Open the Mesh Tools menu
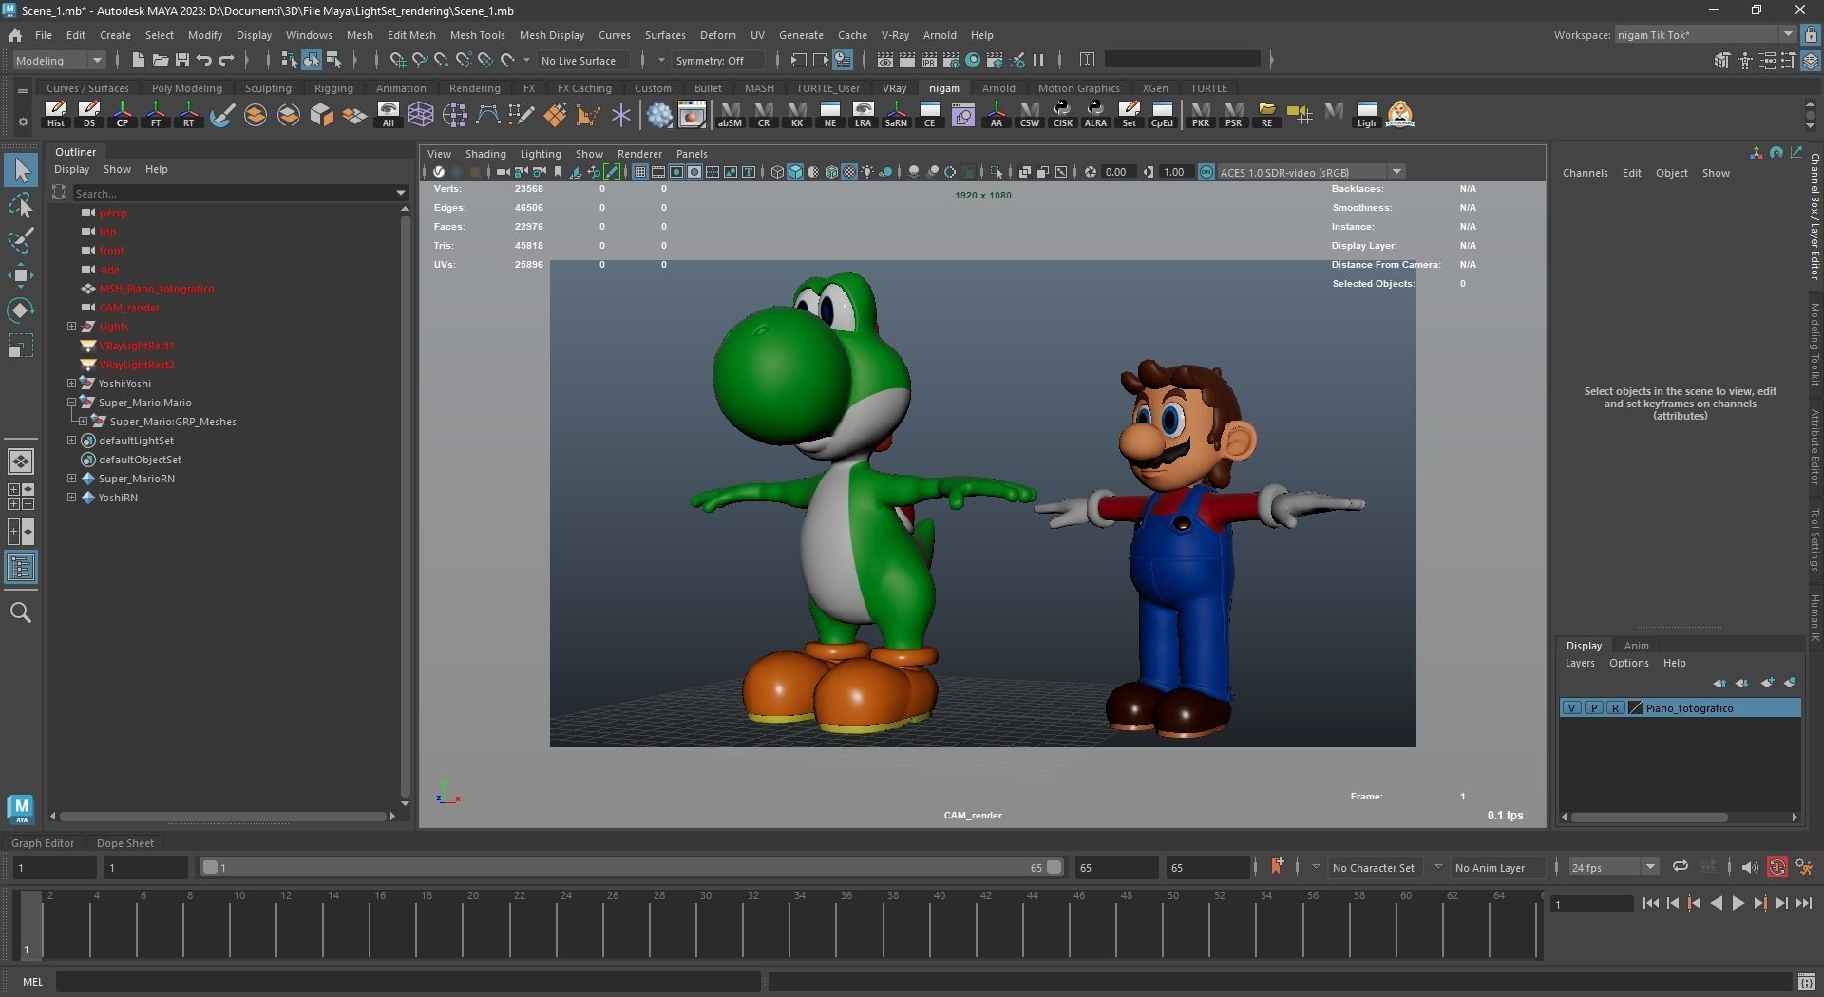Image resolution: width=1824 pixels, height=997 pixels. [477, 35]
